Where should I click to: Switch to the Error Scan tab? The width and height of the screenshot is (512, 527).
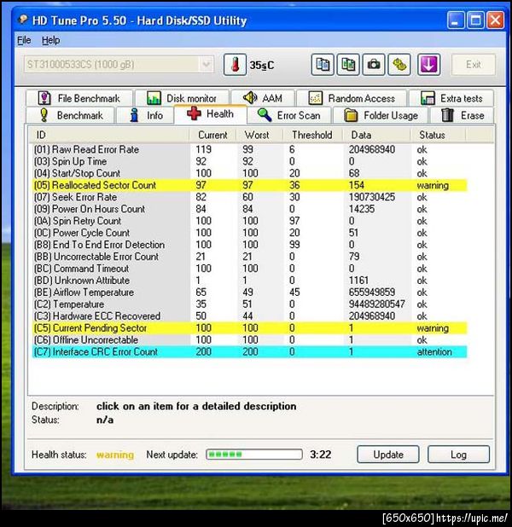[x=289, y=115]
